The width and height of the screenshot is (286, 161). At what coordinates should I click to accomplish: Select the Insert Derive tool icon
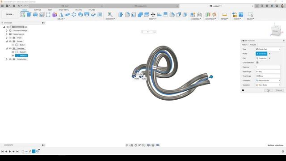coord(235,15)
